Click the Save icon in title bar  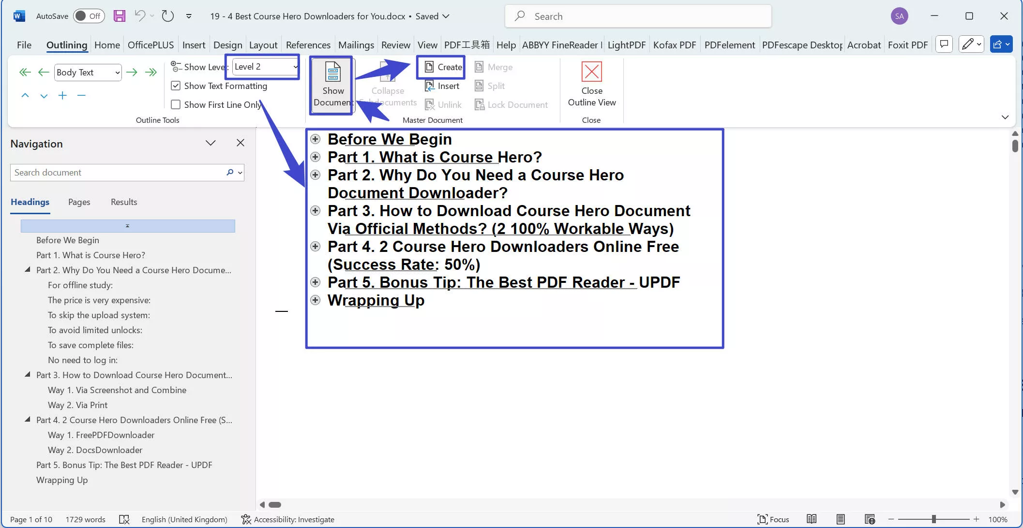click(120, 16)
